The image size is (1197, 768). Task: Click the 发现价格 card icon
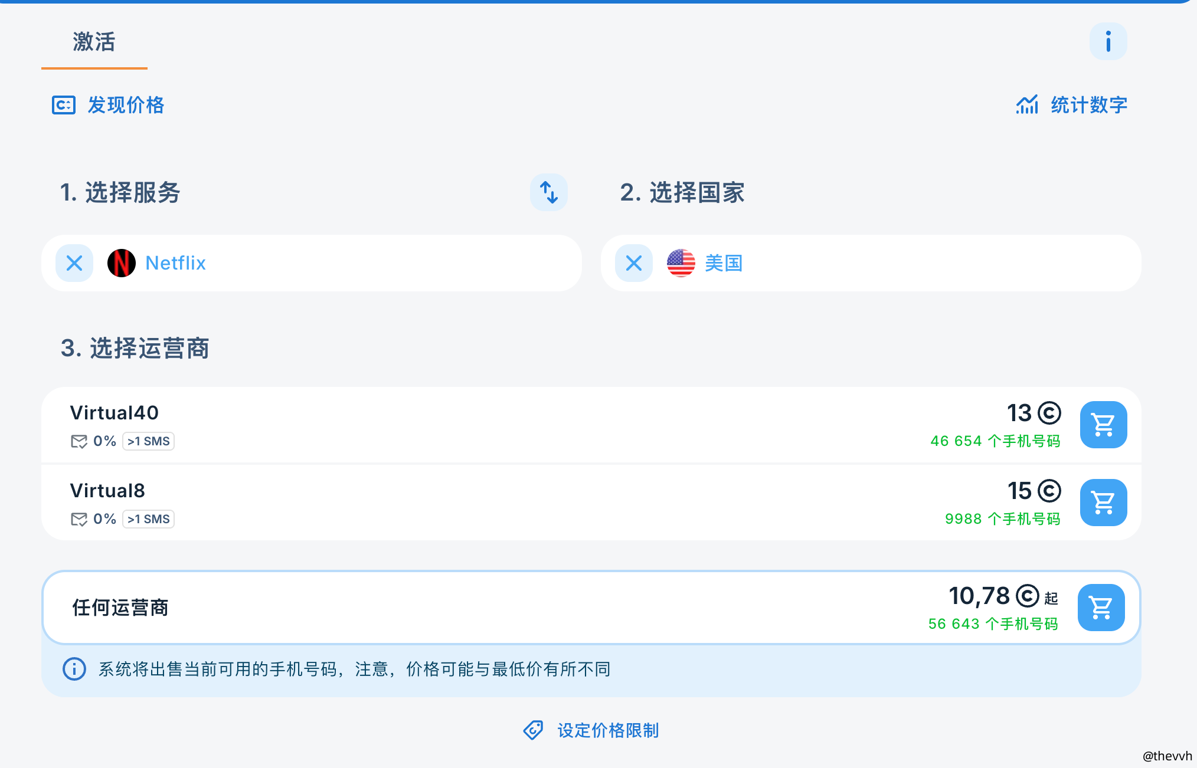point(64,105)
